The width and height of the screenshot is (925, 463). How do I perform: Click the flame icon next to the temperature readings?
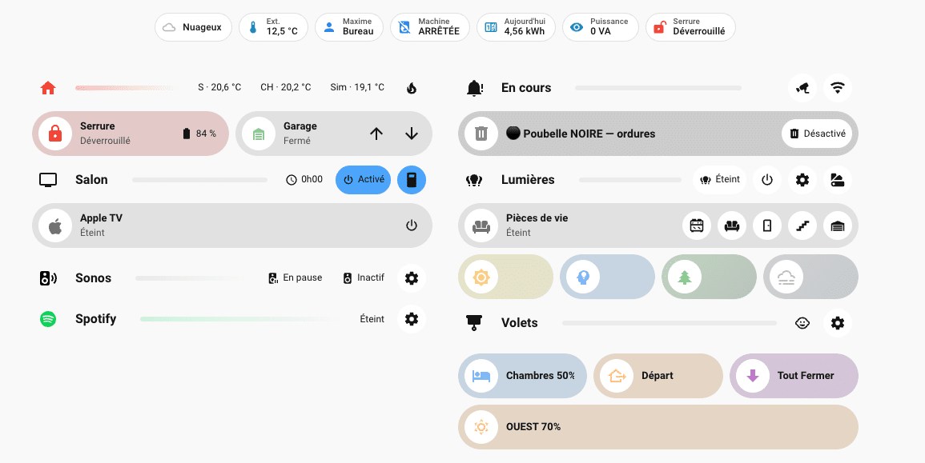tap(411, 87)
